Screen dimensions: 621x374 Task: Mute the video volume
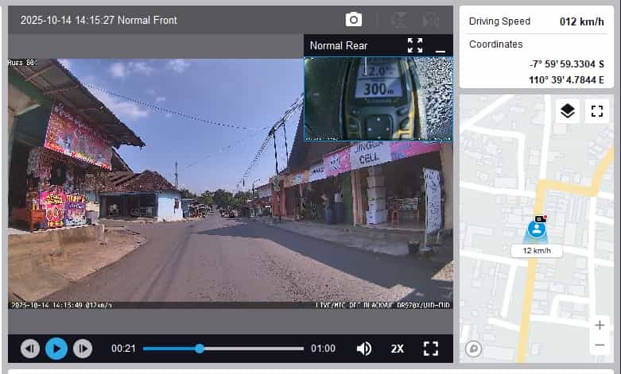click(364, 348)
